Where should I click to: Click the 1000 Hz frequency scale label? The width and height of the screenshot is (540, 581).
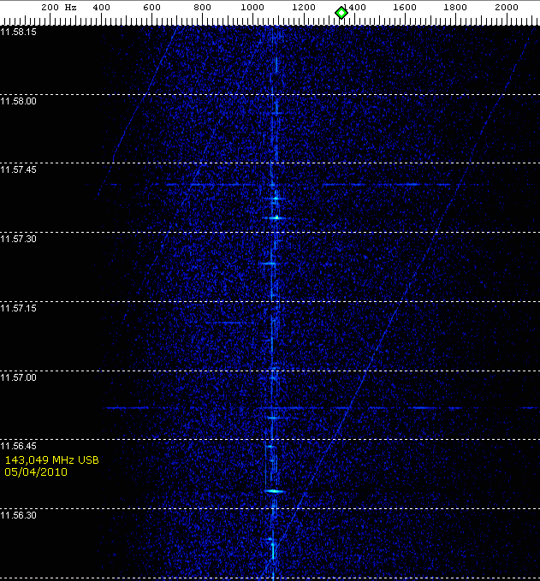click(x=252, y=7)
